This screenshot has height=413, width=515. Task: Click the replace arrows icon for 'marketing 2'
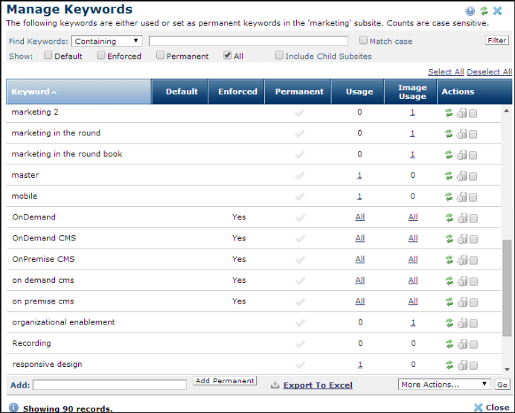click(449, 113)
